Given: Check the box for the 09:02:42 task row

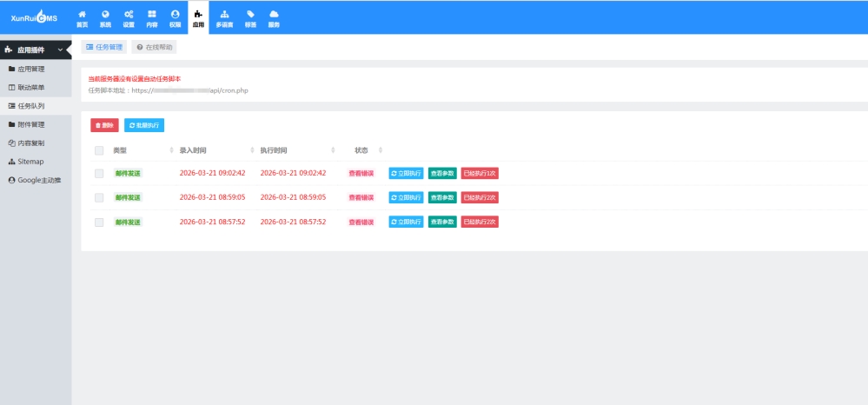Looking at the screenshot, I should point(99,173).
